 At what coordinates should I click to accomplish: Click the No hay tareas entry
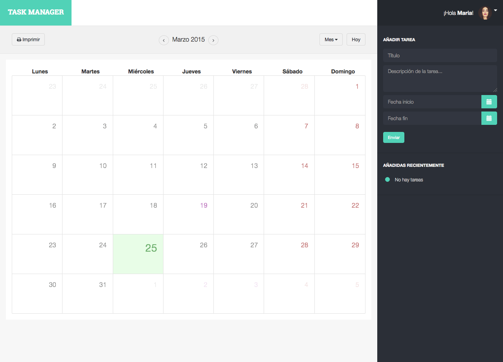click(409, 180)
